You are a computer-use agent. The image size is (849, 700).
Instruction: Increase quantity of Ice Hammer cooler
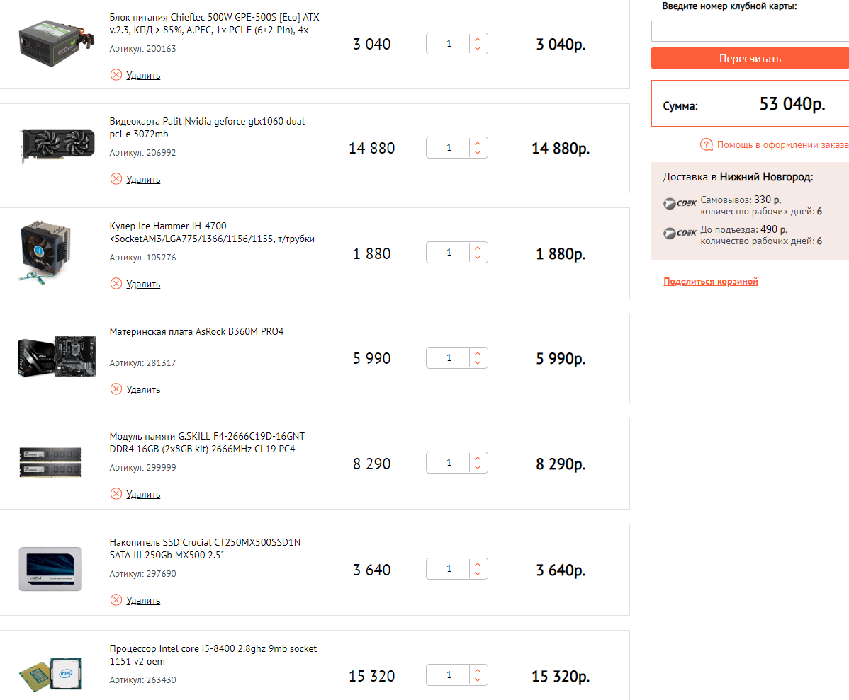[478, 248]
